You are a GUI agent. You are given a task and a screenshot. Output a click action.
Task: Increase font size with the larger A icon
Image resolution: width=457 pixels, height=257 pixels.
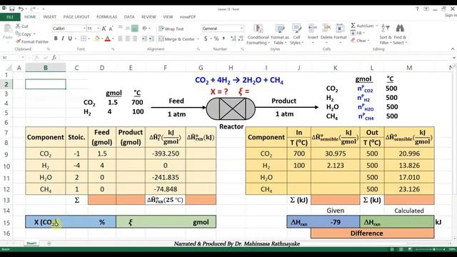click(x=104, y=29)
